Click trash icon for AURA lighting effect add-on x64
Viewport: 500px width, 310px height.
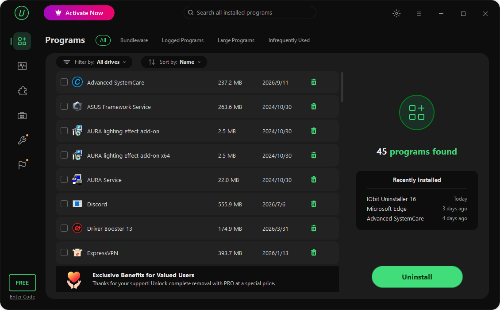(314, 155)
